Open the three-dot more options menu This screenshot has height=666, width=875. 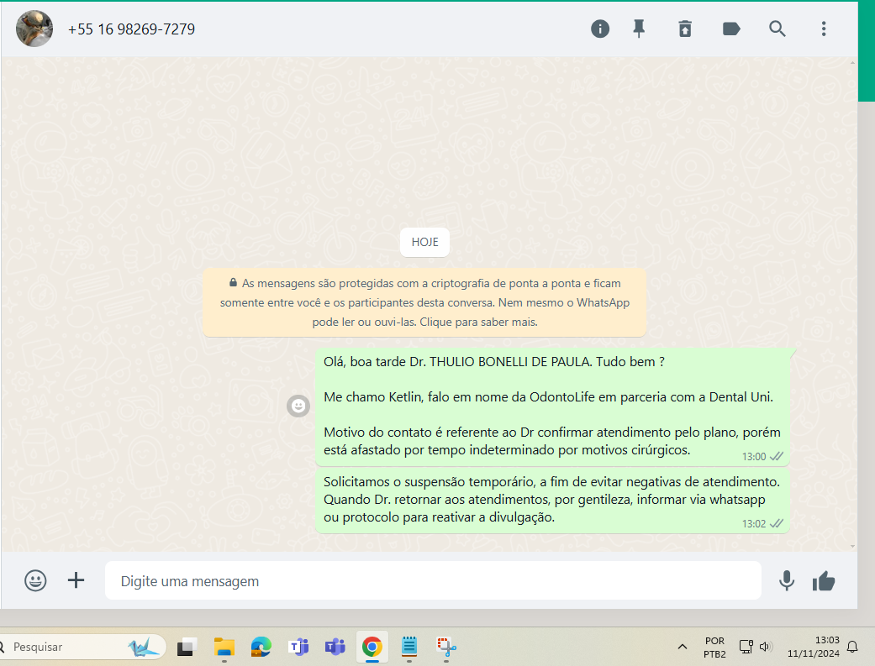point(824,29)
